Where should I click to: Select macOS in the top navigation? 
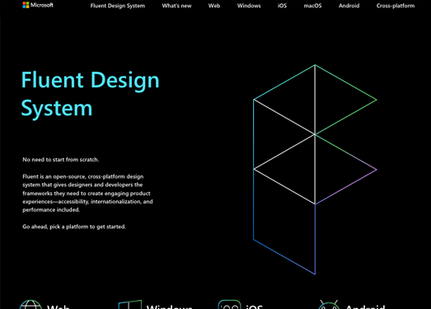tap(312, 6)
